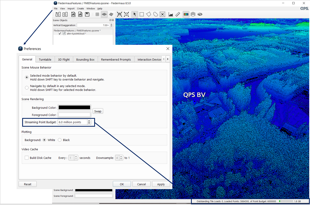This screenshot has height=205, width=310.
Task: Switch to the Turntable tab
Action: pos(45,60)
